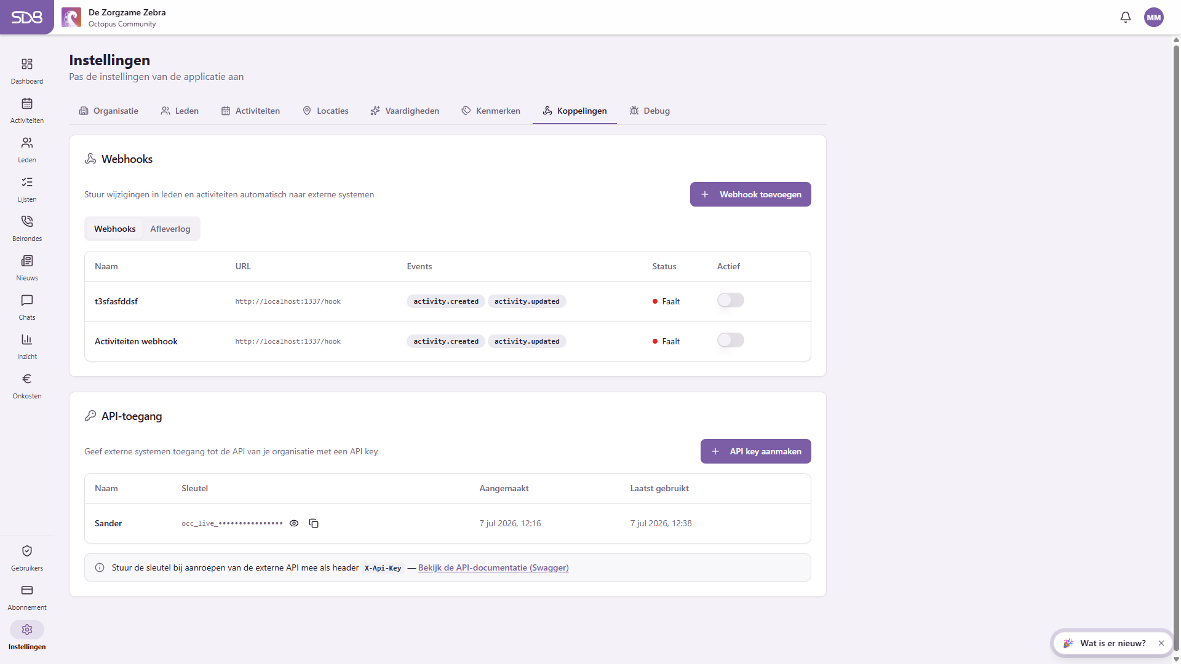Switch to the Vaardigheden tab

point(405,111)
